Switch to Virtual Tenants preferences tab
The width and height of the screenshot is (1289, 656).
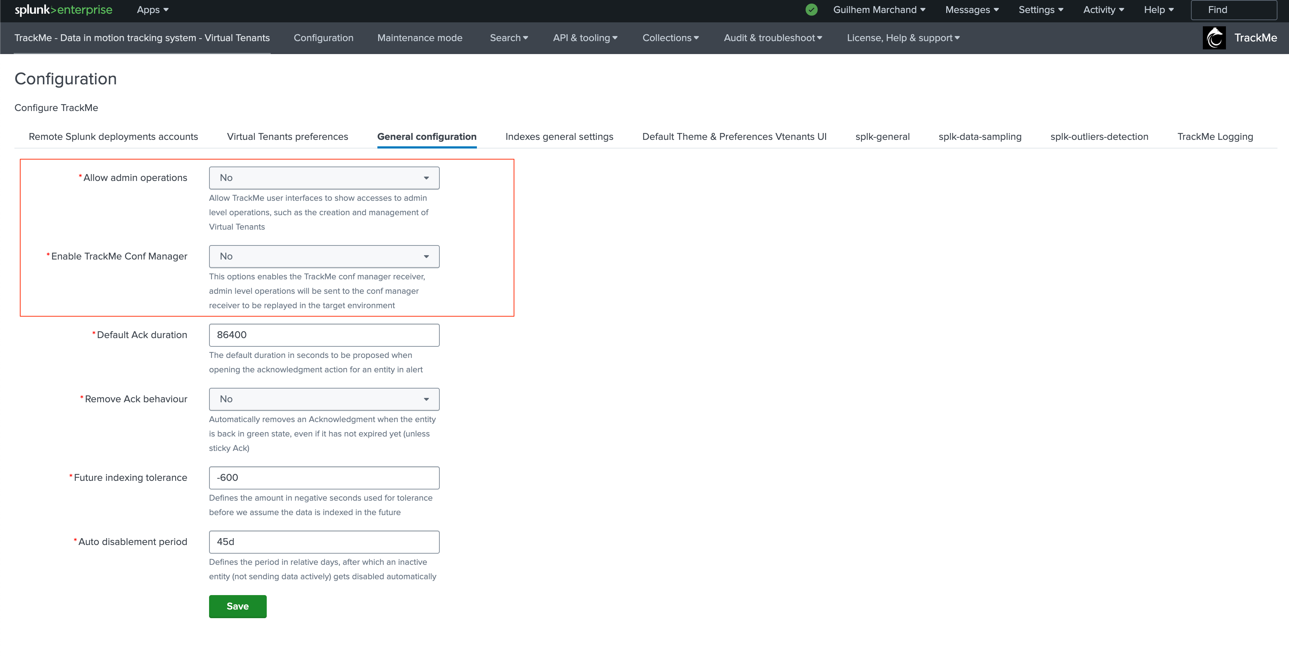pos(287,137)
